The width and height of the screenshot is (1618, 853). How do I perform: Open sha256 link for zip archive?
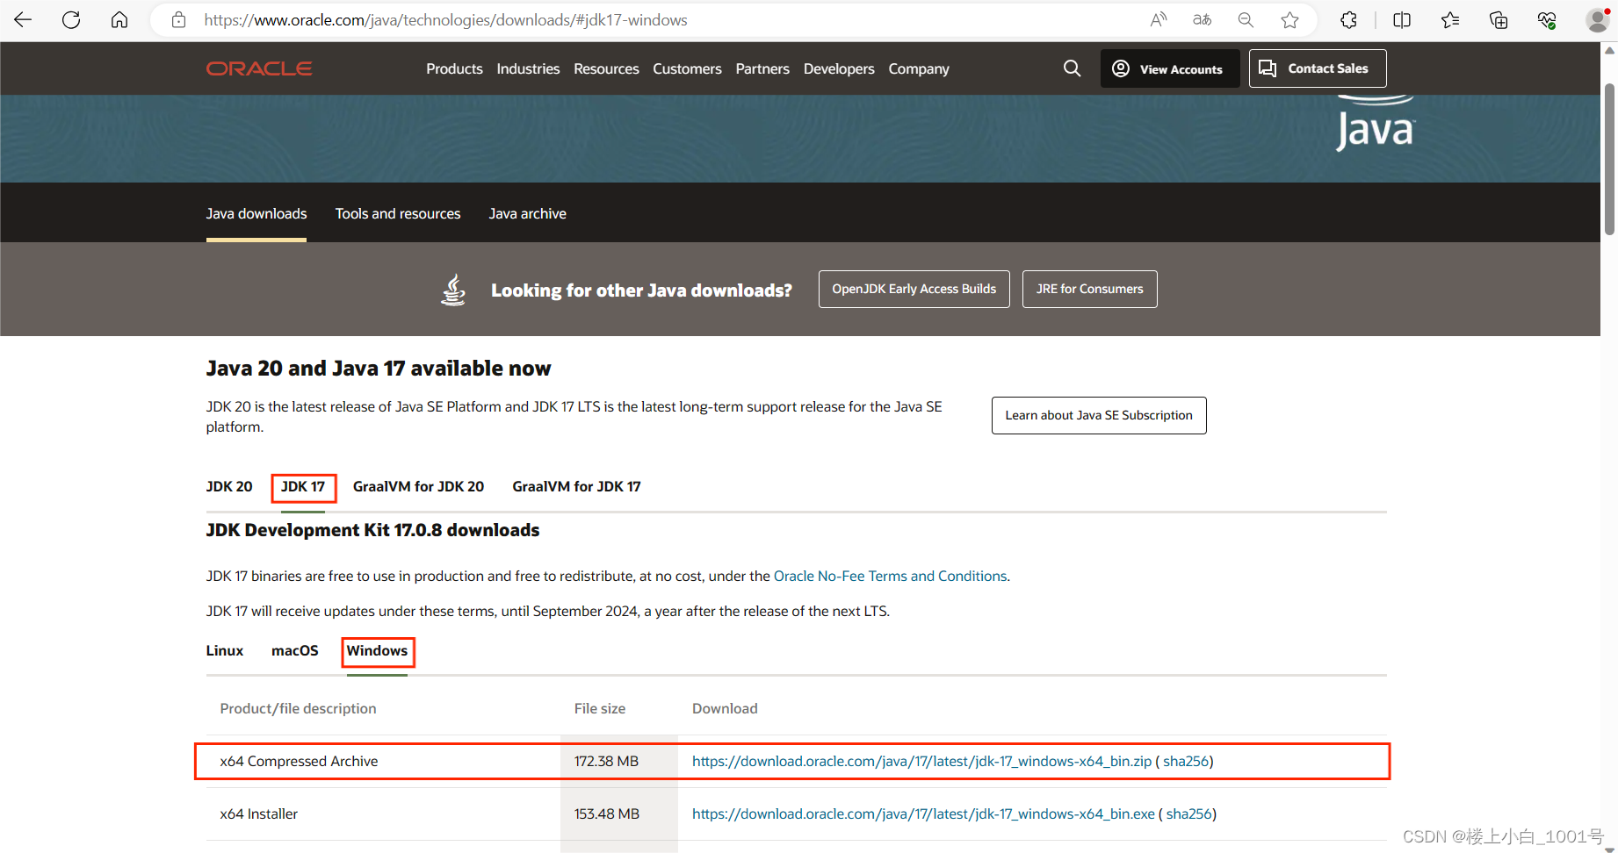1186,761
